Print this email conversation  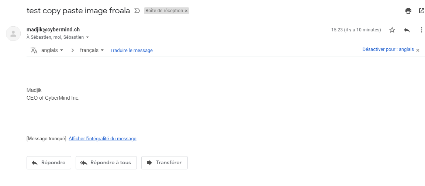(408, 11)
